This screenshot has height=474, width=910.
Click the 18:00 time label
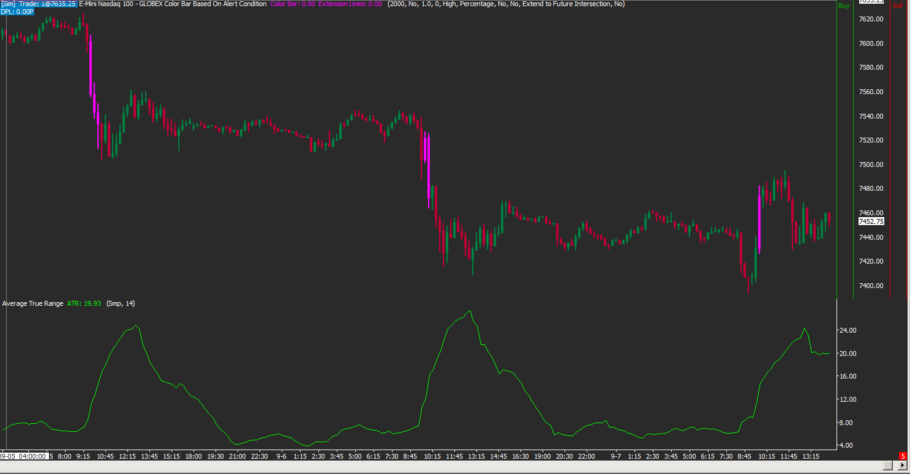tap(194, 456)
